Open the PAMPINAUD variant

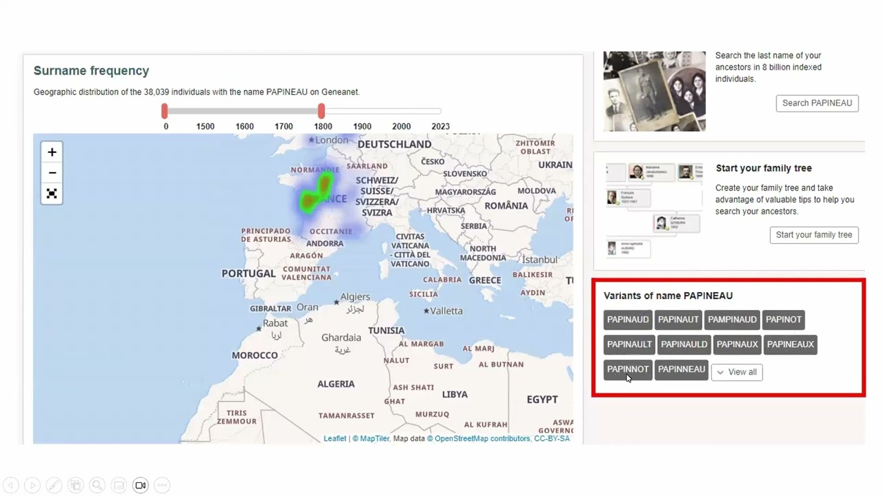tap(732, 320)
